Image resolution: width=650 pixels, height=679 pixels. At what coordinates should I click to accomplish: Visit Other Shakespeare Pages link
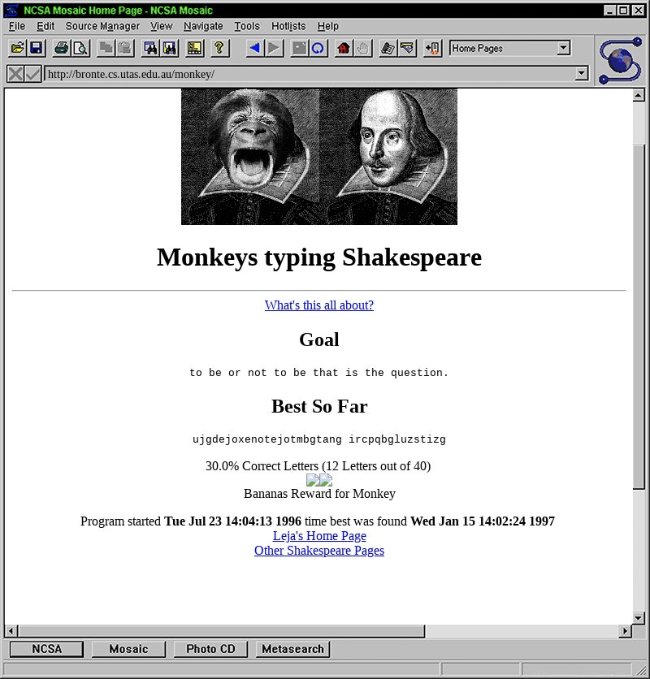click(318, 551)
